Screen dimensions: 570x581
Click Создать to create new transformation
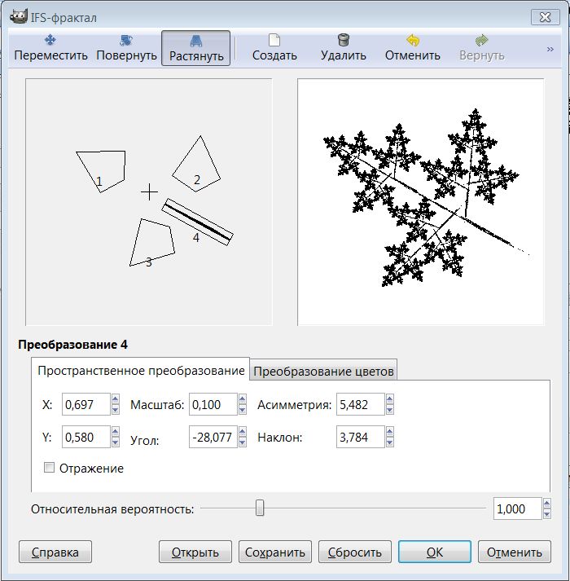[x=274, y=48]
